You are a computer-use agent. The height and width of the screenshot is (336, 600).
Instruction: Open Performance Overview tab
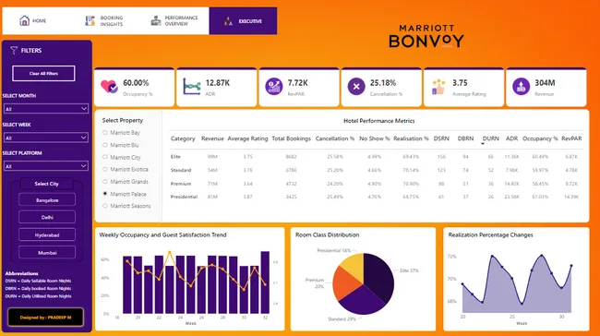(x=174, y=21)
